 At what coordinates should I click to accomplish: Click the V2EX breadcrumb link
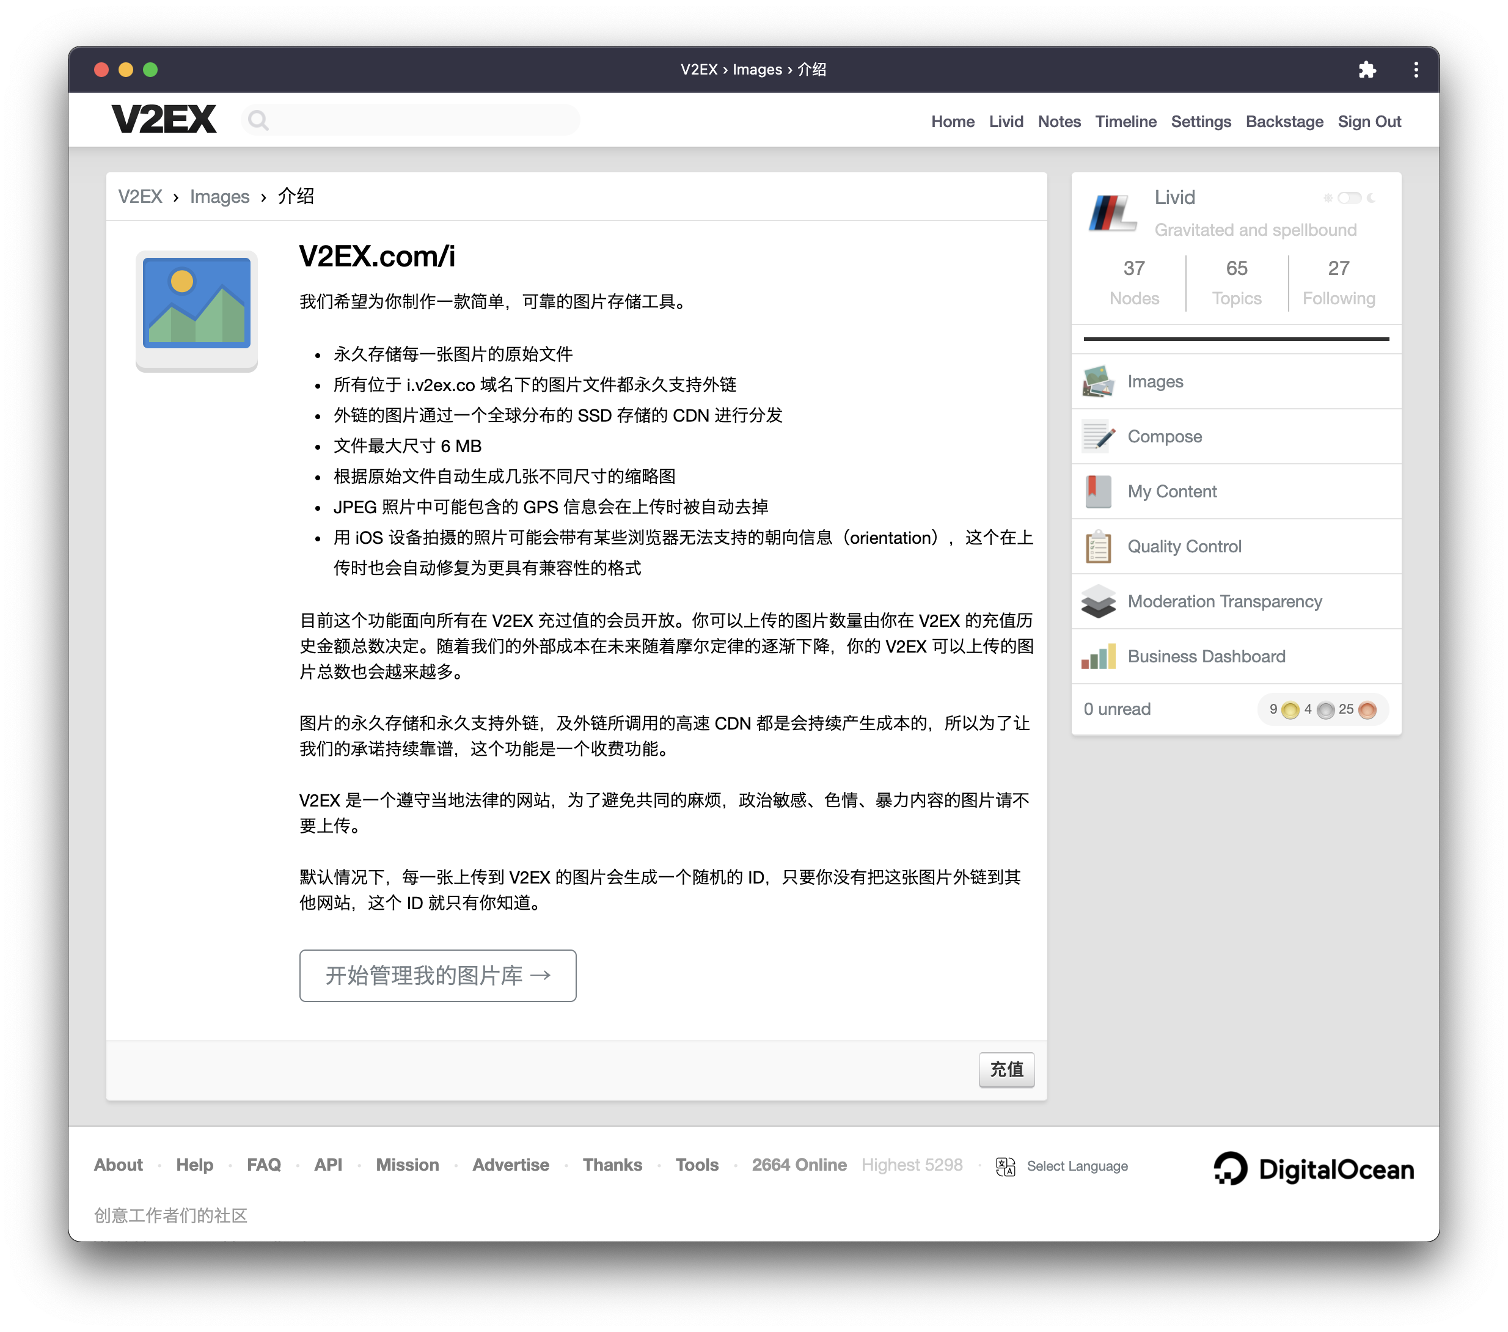[x=140, y=197]
